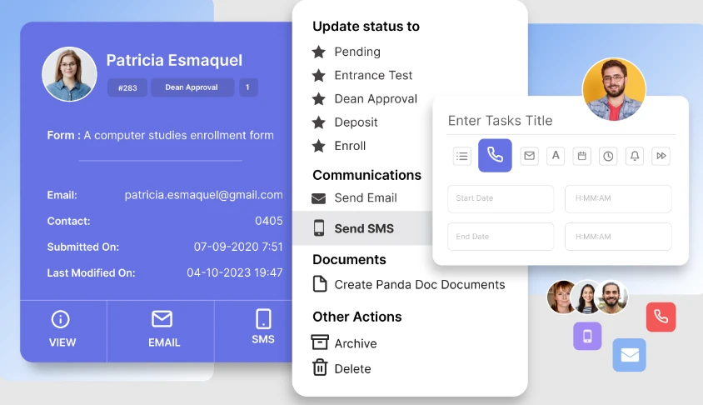Viewport: 703px width, 405px height.
Task: Click the red phone call badge
Action: click(x=661, y=317)
